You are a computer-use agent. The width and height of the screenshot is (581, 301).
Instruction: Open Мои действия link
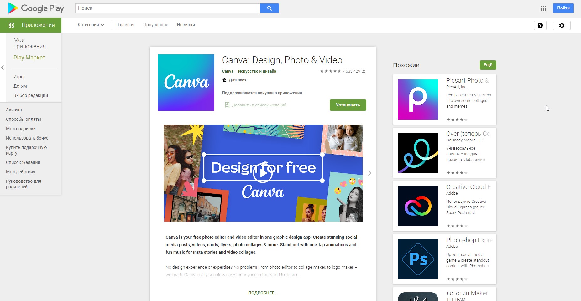click(x=21, y=172)
